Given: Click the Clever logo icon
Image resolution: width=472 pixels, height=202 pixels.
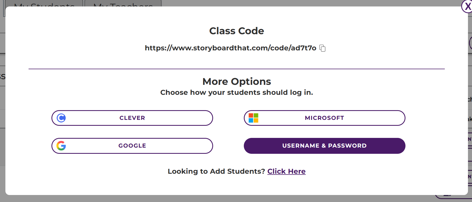Looking at the screenshot, I should pos(61,118).
